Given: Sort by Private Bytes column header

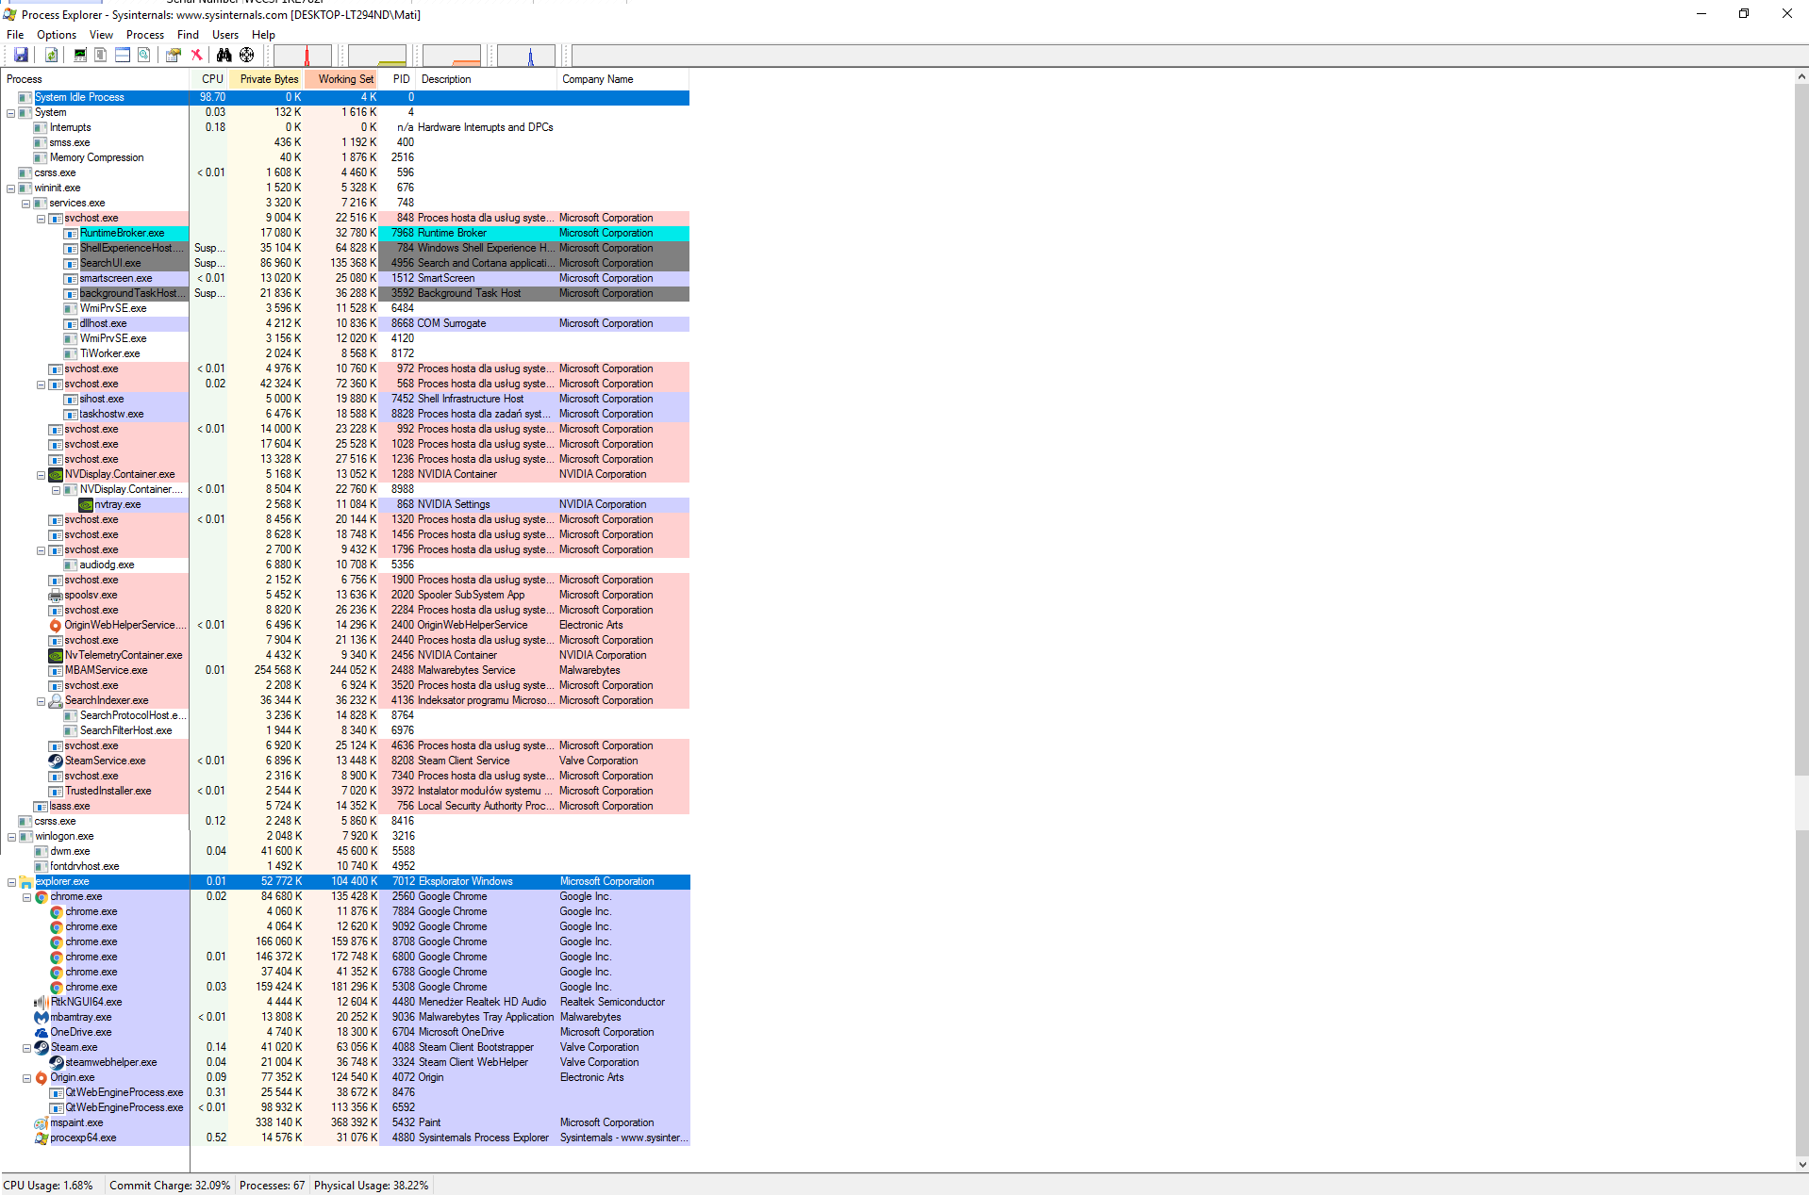Looking at the screenshot, I should pos(267,79).
